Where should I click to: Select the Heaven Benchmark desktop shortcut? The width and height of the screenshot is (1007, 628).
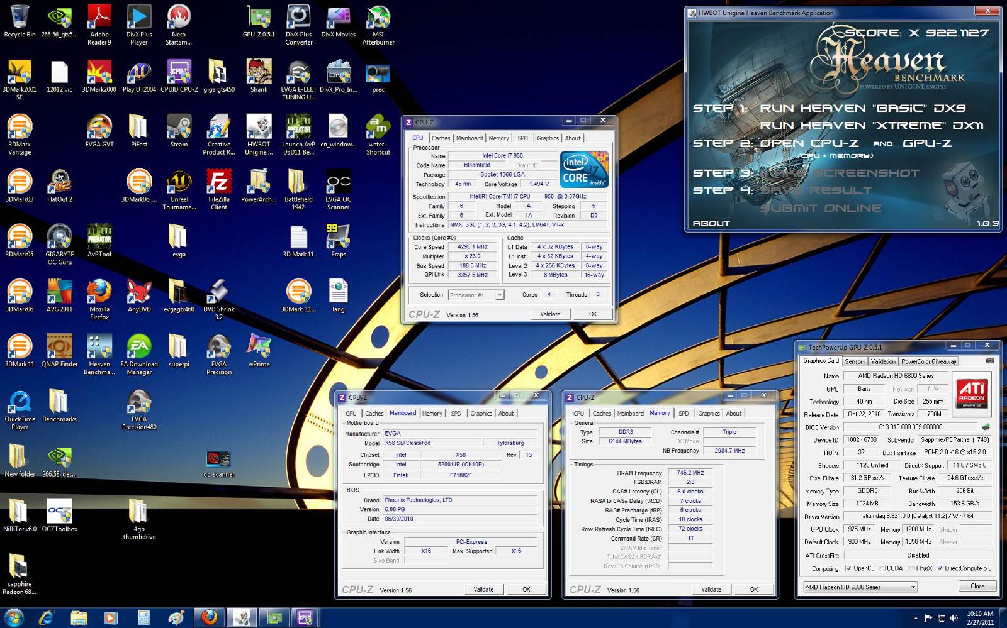(x=99, y=355)
